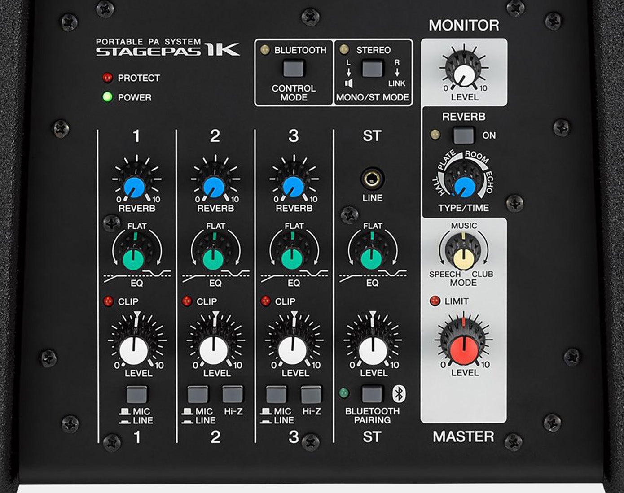The height and width of the screenshot is (493, 624).
Task: Adjust the channel 2 EQ knob
Action: click(213, 258)
